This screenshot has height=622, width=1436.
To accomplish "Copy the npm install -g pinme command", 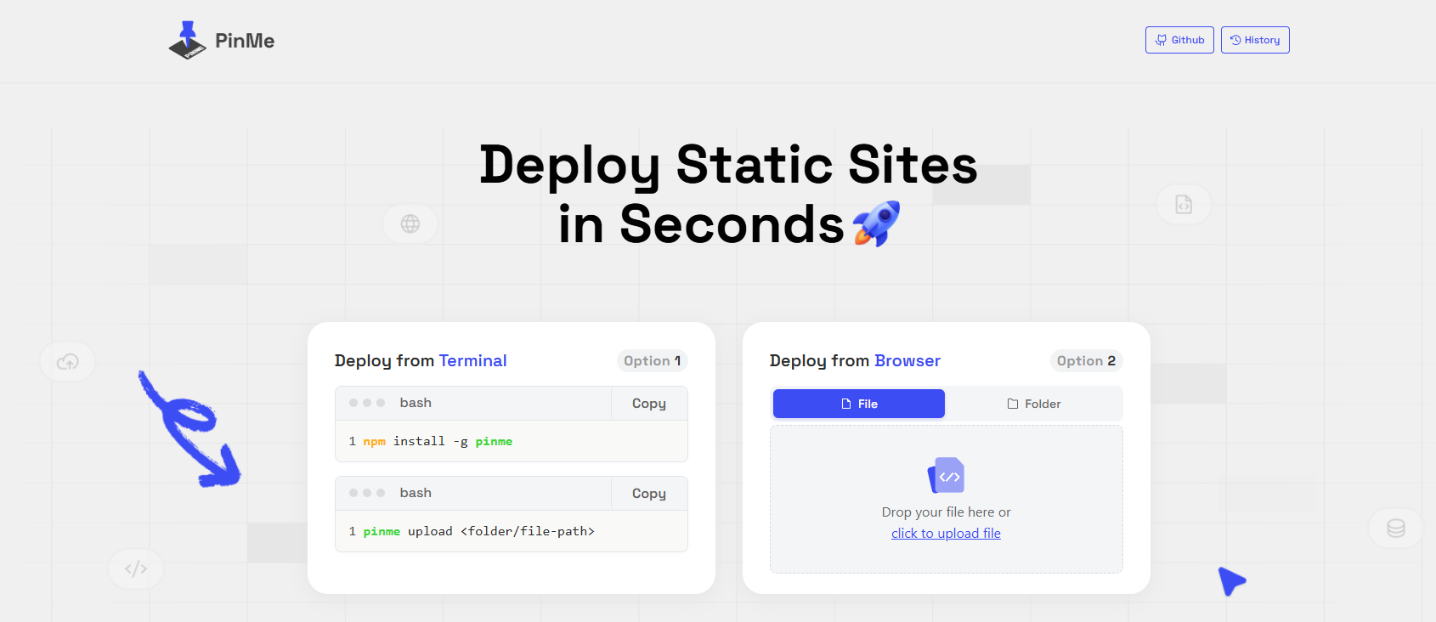I will click(x=649, y=404).
